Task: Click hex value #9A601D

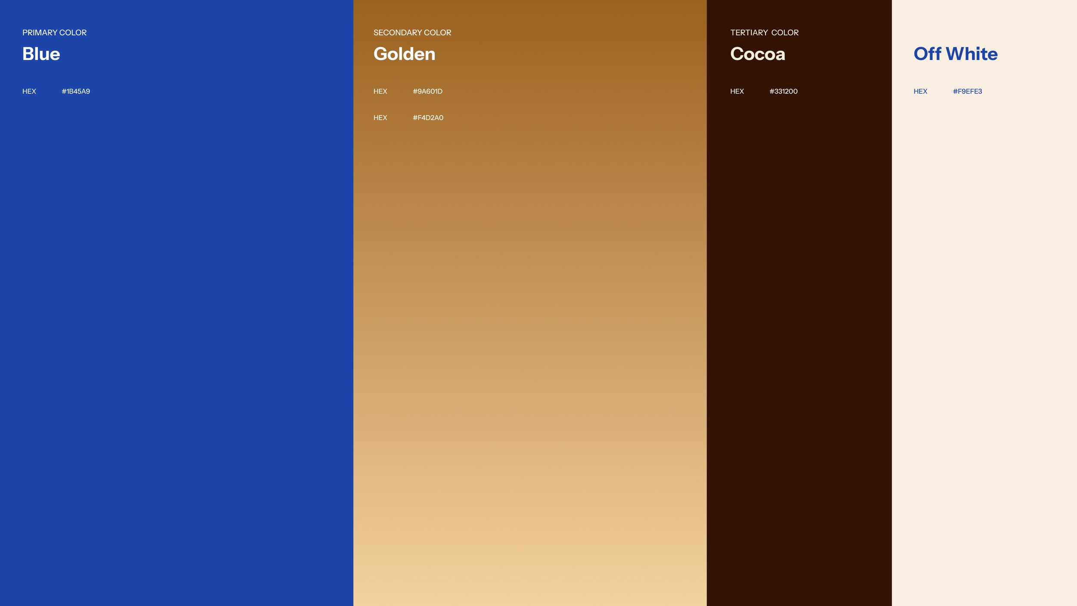Action: click(x=428, y=91)
